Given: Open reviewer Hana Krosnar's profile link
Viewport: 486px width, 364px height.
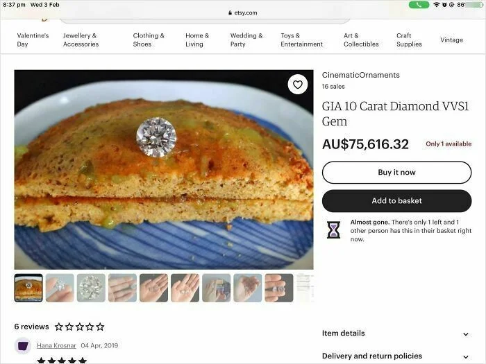Looking at the screenshot, I should (58, 345).
